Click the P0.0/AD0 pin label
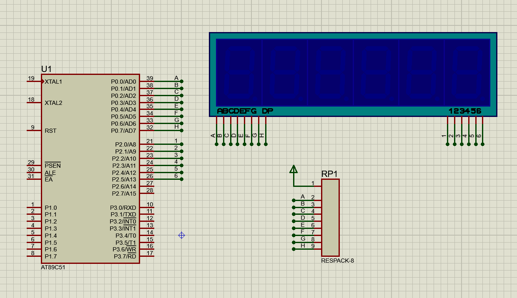 [x=123, y=82]
